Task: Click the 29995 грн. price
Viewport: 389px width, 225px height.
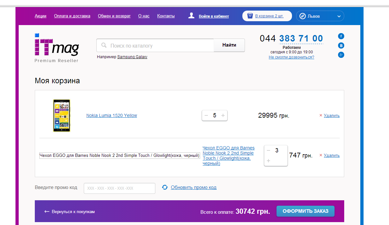Action: point(274,115)
